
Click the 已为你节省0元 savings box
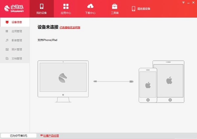[19, 135]
